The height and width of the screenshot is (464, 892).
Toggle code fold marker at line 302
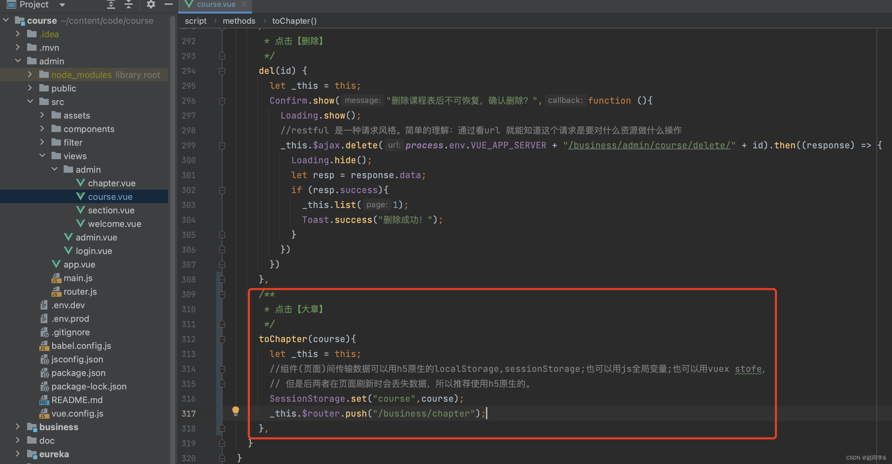point(222,190)
